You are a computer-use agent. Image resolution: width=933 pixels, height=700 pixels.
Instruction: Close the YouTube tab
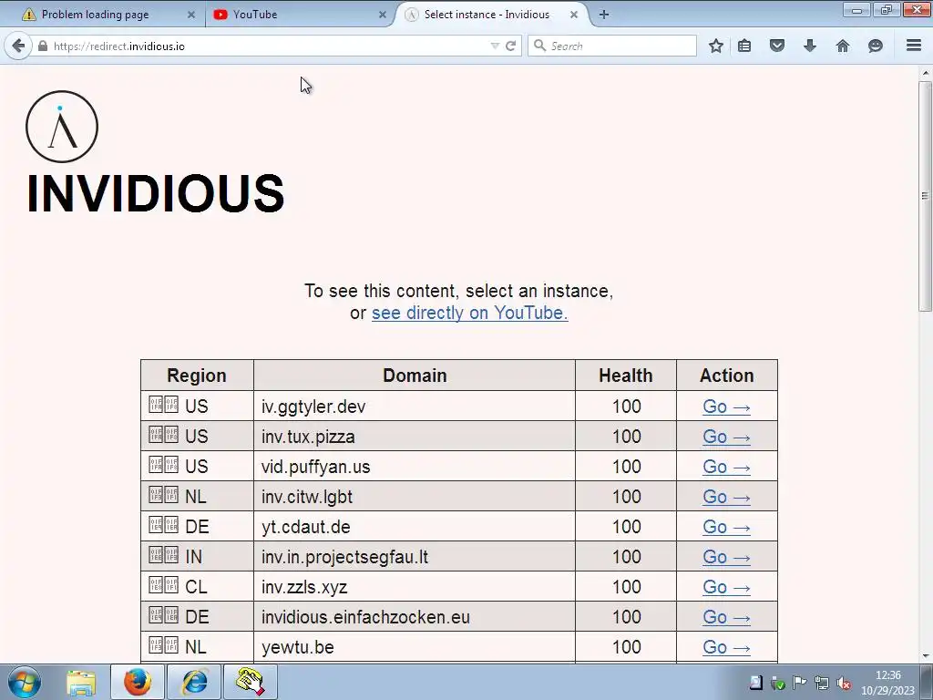383,15
